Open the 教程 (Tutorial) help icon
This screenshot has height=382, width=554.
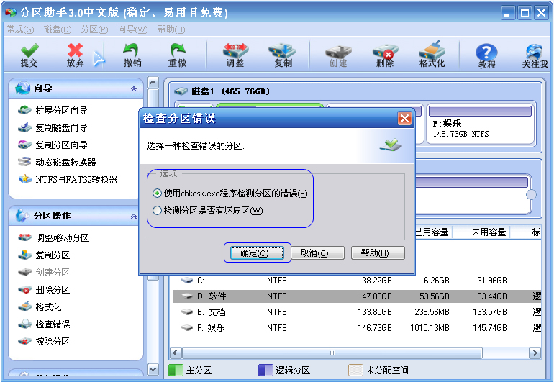pos(486,56)
